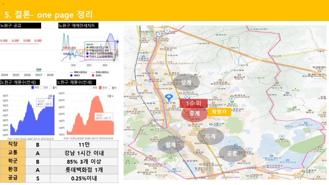This screenshot has width=329, height=185.
Task: Select the 상계 gray circle on the map
Action: coord(186,82)
